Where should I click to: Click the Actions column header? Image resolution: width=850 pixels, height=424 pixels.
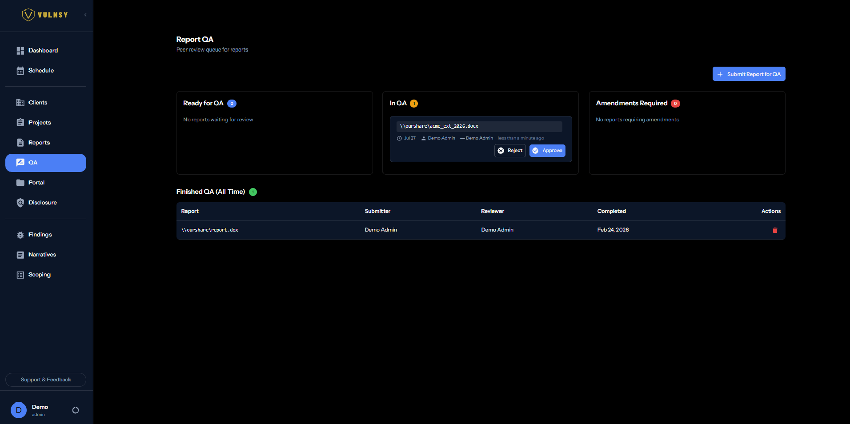tap(771, 211)
